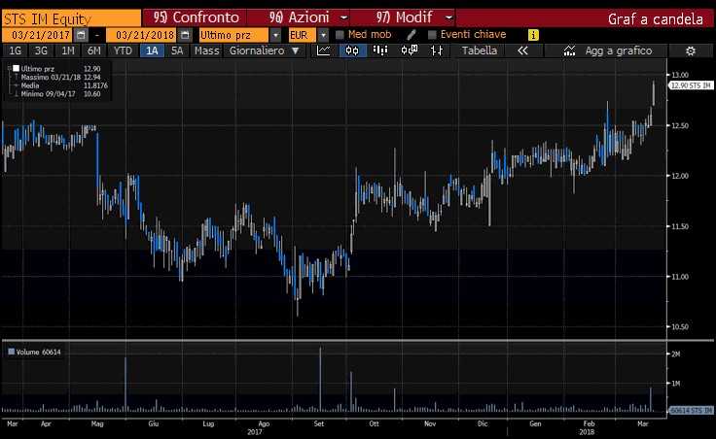The width and height of the screenshot is (716, 439).
Task: Click the Media 11.8176 legend row
Action: 64,85
